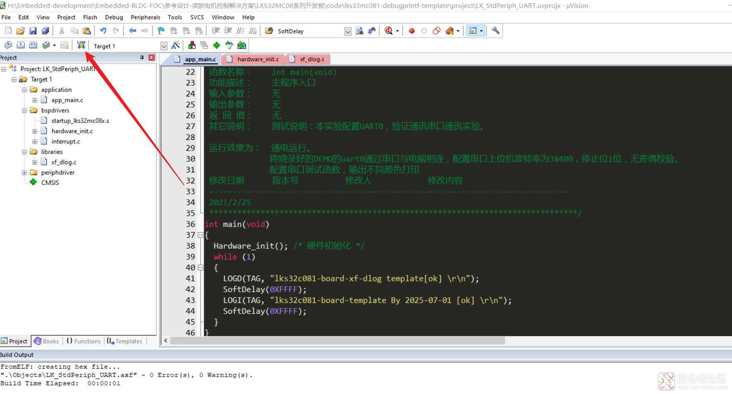This screenshot has height=394, width=732.
Task: Toggle the project window layout icon
Action: (473, 31)
